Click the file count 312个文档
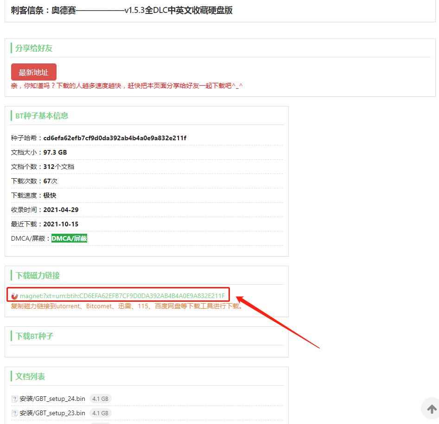The image size is (439, 424). pos(59,167)
